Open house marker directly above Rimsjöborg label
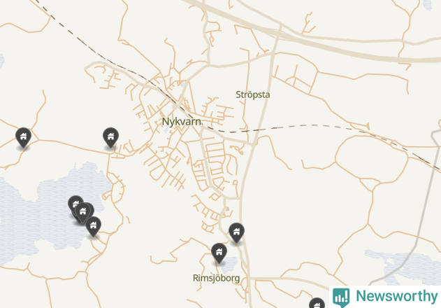 [x=219, y=253]
